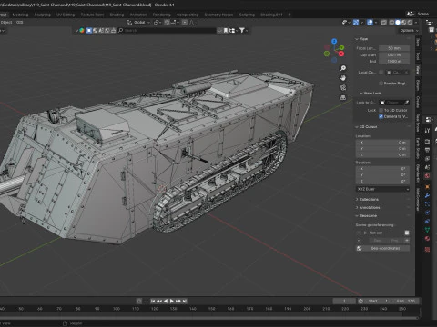Edit 3D Cursor Location X field

point(382,143)
